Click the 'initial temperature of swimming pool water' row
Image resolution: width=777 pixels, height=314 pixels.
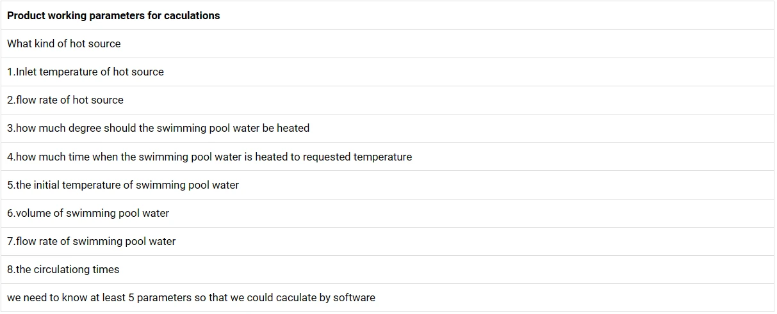pos(388,185)
